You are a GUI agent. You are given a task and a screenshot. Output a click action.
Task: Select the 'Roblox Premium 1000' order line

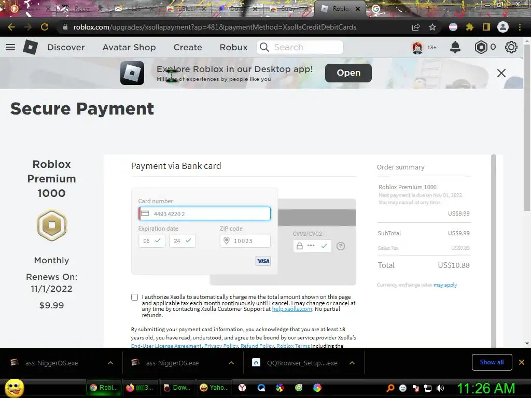click(x=408, y=187)
